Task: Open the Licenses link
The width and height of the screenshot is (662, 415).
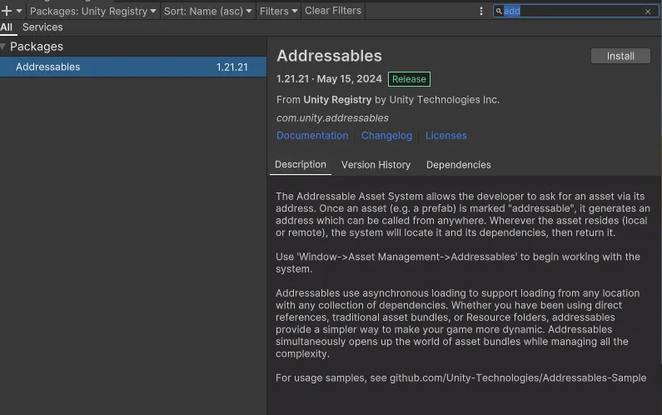Action: 445,136
